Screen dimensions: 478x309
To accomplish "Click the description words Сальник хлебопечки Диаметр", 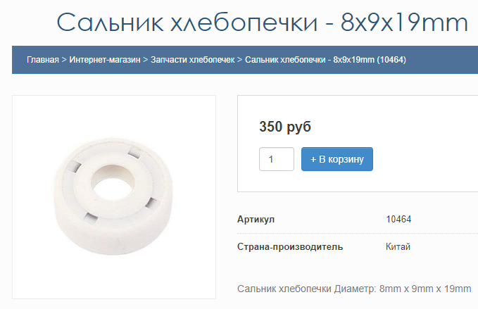I will click(307, 289).
